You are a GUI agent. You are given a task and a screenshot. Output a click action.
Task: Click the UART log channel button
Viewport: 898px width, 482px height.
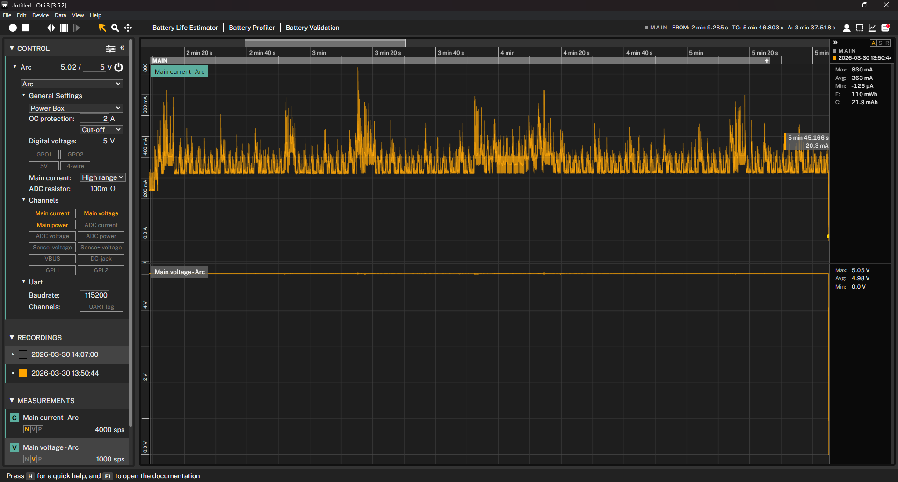(101, 307)
